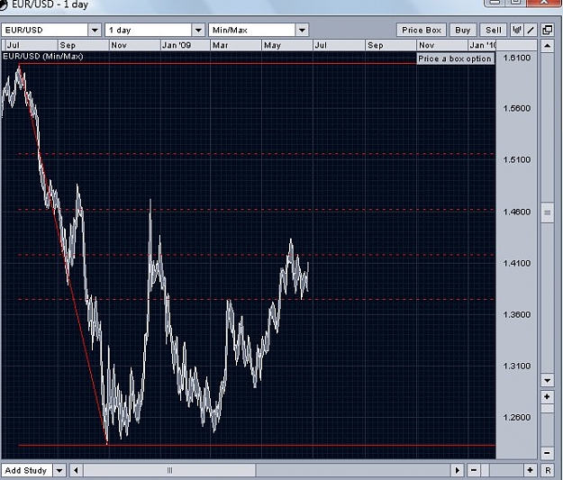Screen dimensions: 563x480
Task: Click the vertical scroll down arrow
Action: tap(547, 380)
